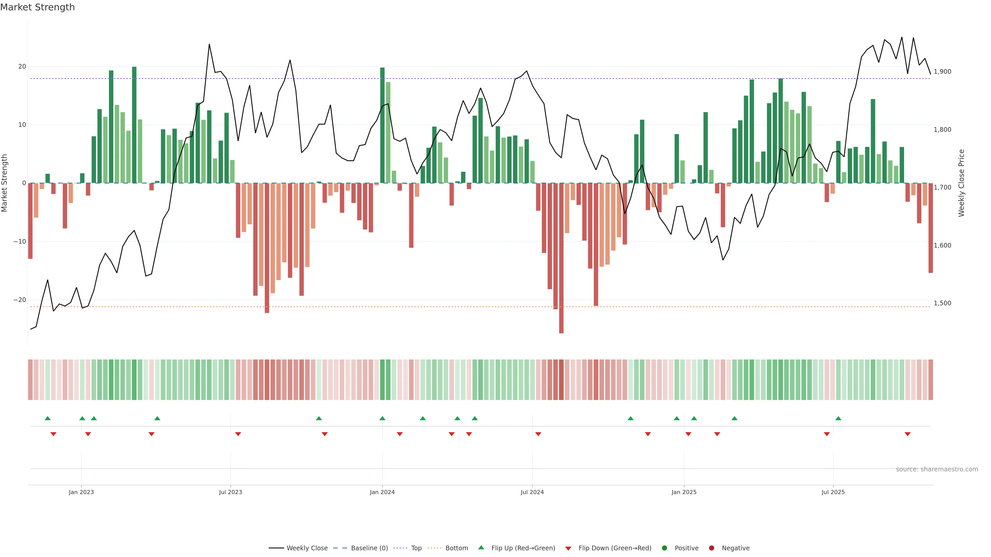Click the Jan 2024 x-axis label
Viewport: 991px width, 557px height.
click(382, 492)
